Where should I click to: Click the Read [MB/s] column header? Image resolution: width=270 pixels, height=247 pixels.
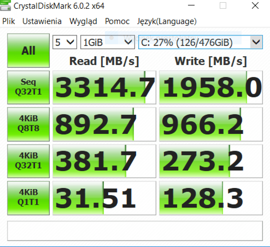point(104,61)
